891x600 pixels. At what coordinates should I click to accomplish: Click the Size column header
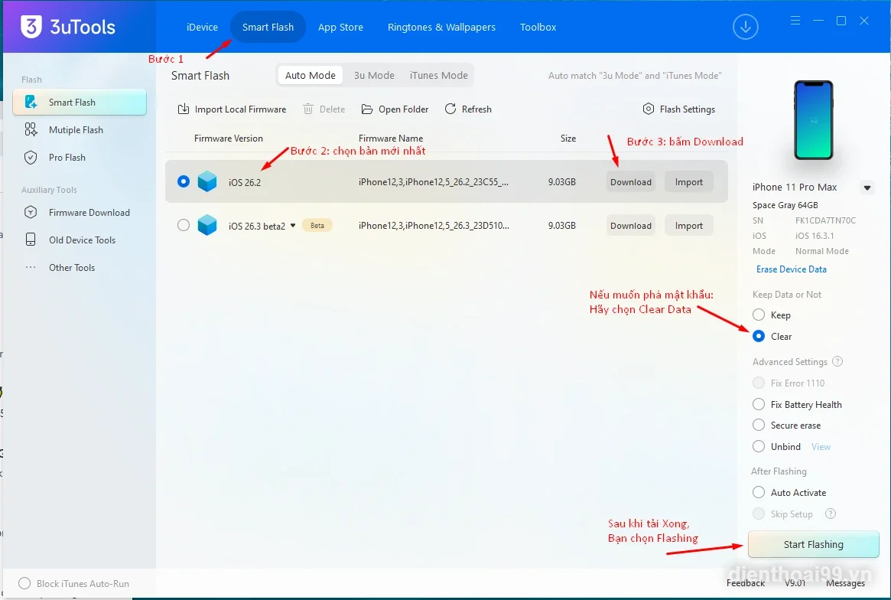click(568, 139)
